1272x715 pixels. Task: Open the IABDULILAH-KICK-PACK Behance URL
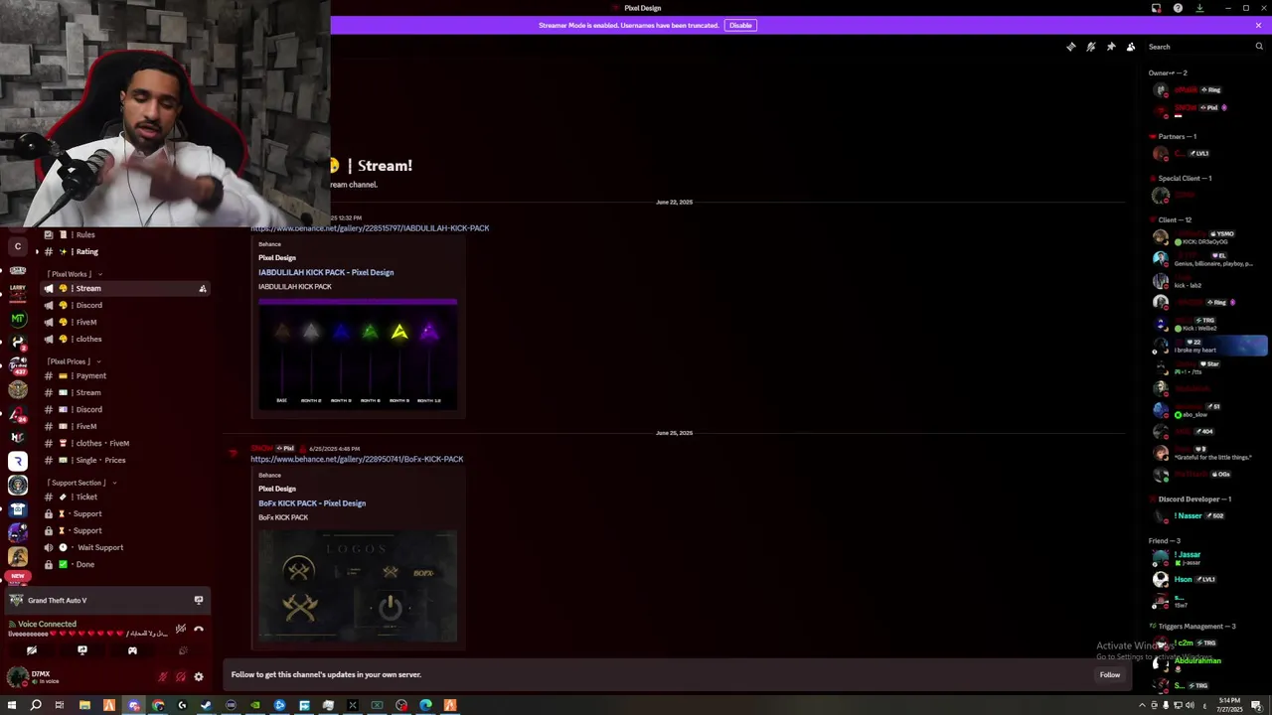coord(370,228)
